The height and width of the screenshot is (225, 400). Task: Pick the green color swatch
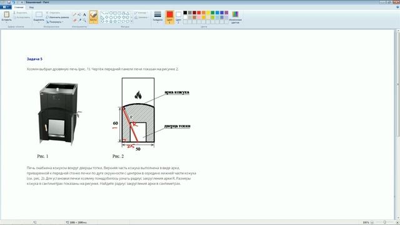point(212,12)
